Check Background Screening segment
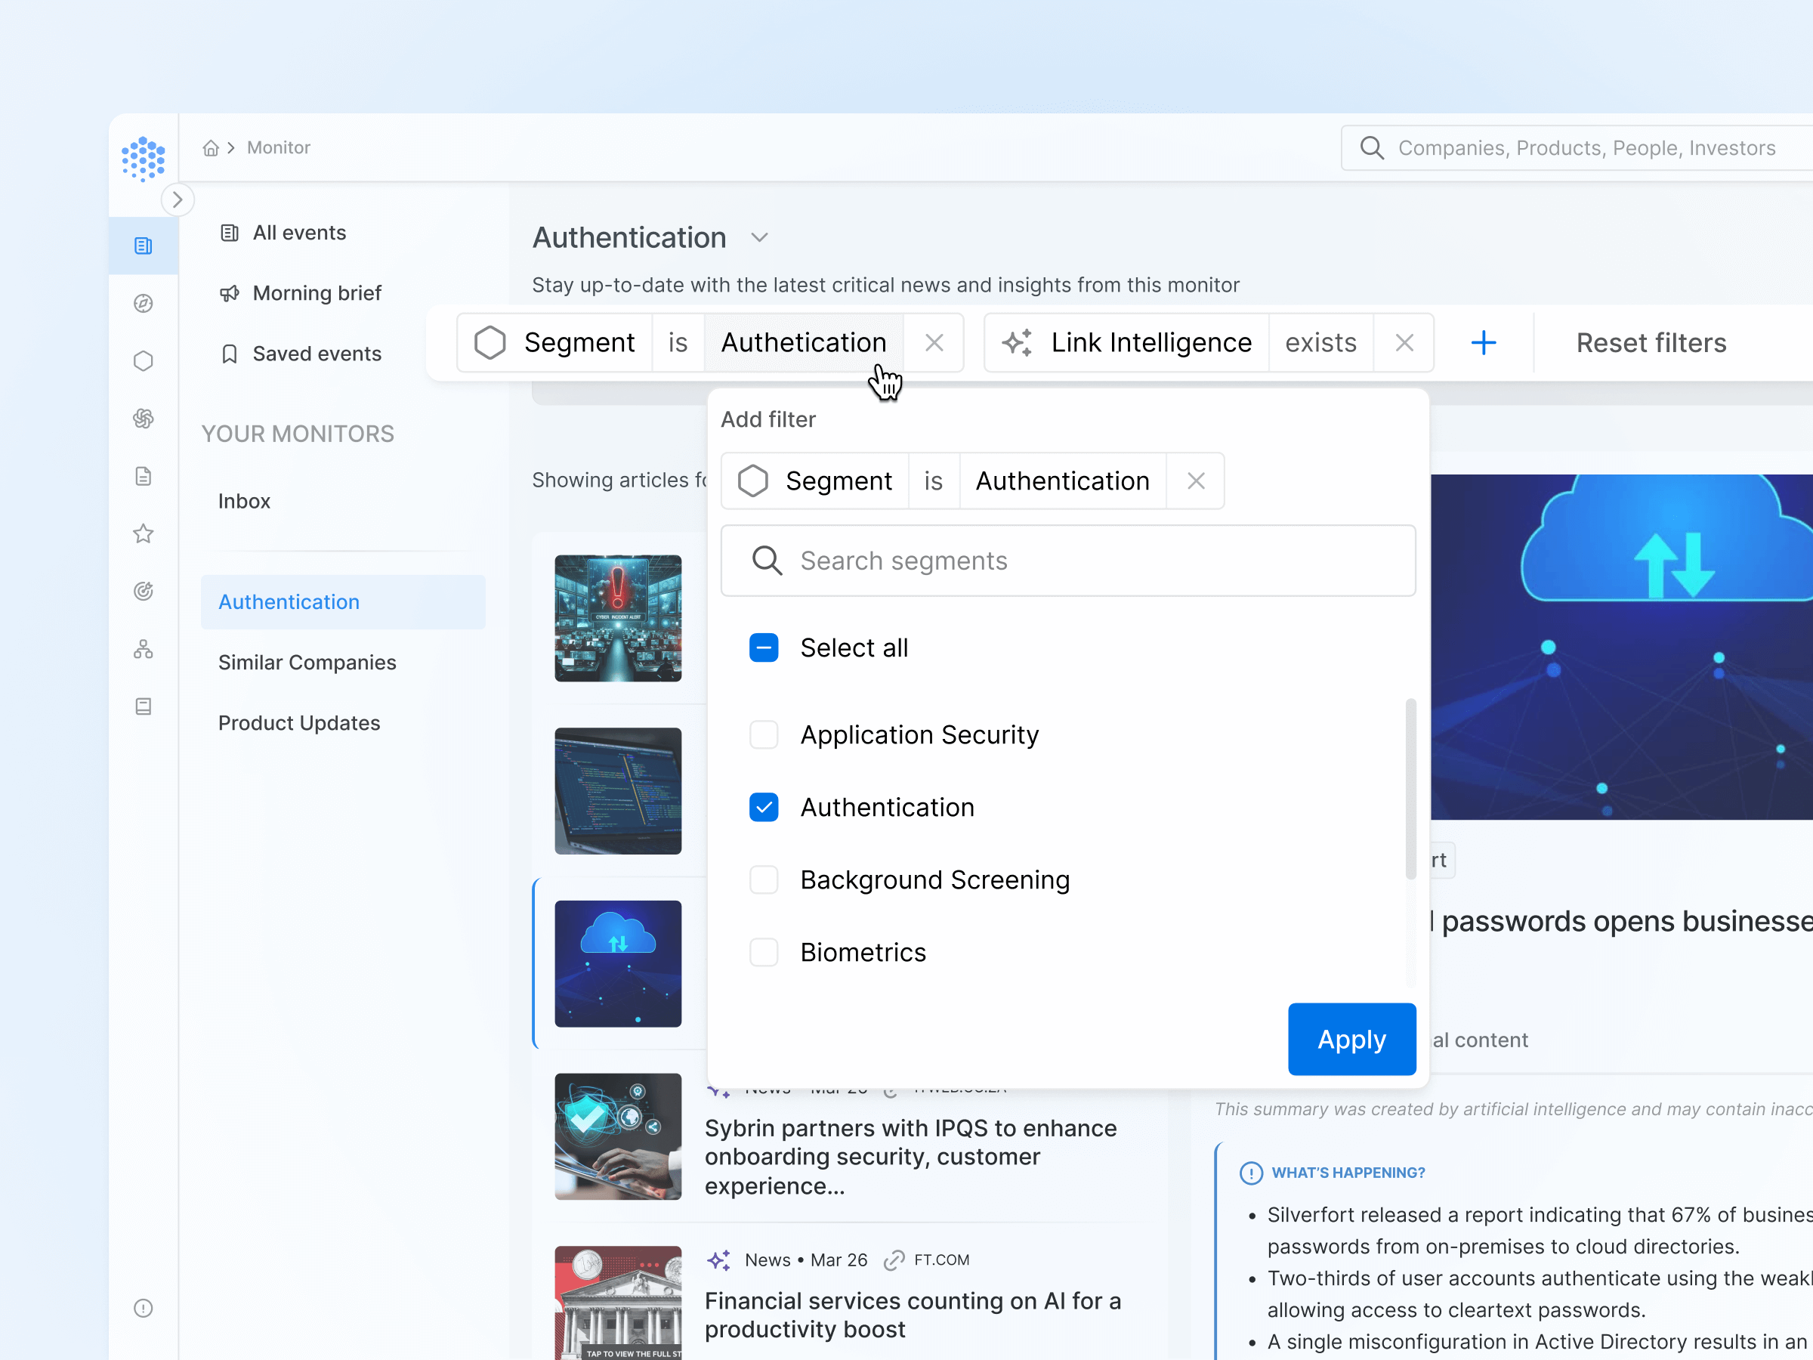This screenshot has width=1813, height=1360. pos(764,880)
